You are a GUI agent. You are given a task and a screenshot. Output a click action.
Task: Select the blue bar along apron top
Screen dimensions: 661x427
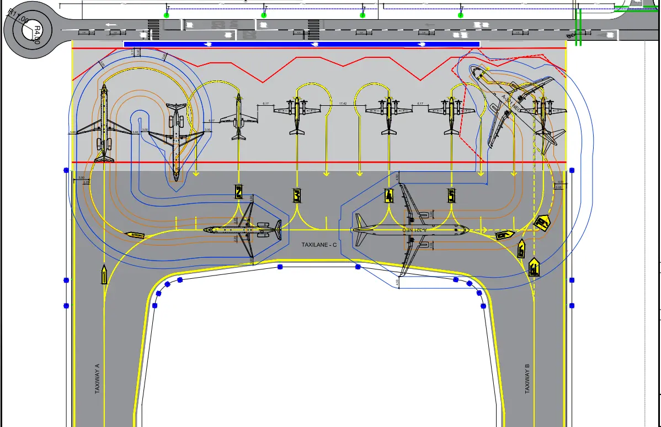coord(301,44)
